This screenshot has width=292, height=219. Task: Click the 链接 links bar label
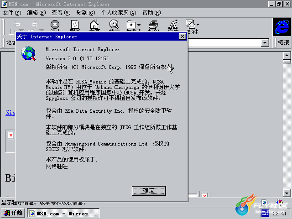283,42
